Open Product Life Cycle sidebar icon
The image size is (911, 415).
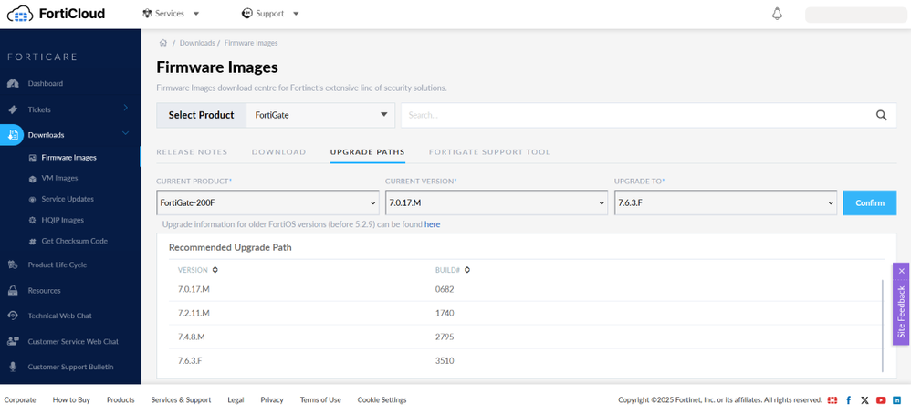(13, 265)
